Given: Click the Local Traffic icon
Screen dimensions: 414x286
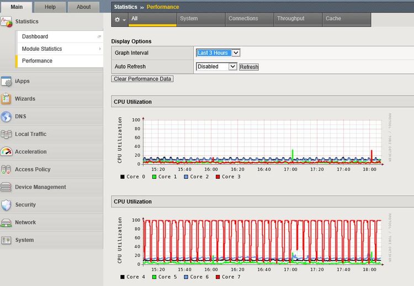Looking at the screenshot, I should click(7, 134).
